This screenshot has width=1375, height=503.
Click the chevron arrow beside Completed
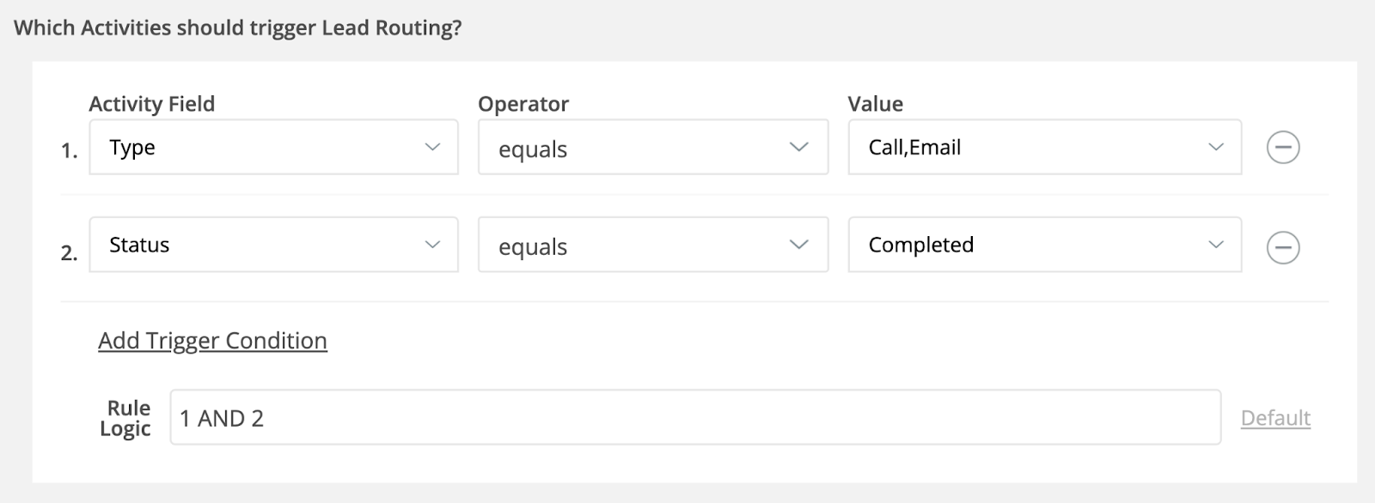click(x=1216, y=245)
